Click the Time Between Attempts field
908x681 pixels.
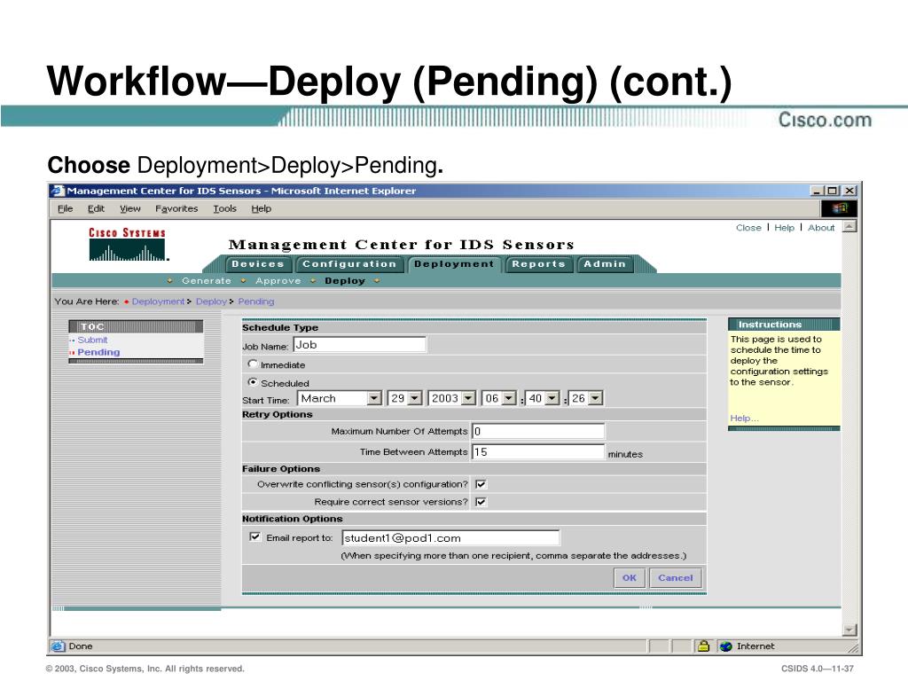click(x=538, y=452)
